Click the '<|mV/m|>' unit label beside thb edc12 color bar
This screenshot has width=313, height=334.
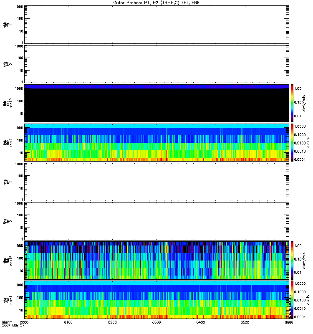click(x=304, y=103)
